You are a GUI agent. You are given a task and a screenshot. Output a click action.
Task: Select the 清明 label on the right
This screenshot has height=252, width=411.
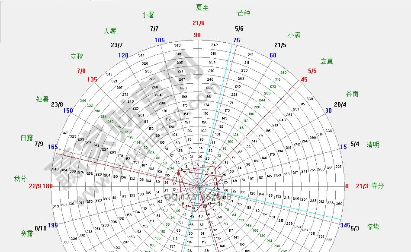pos(373,144)
